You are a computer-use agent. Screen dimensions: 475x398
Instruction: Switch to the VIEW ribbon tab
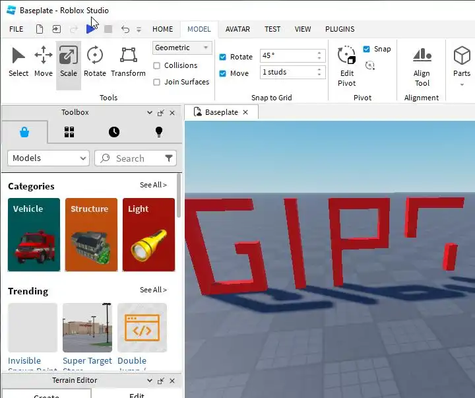coord(303,29)
